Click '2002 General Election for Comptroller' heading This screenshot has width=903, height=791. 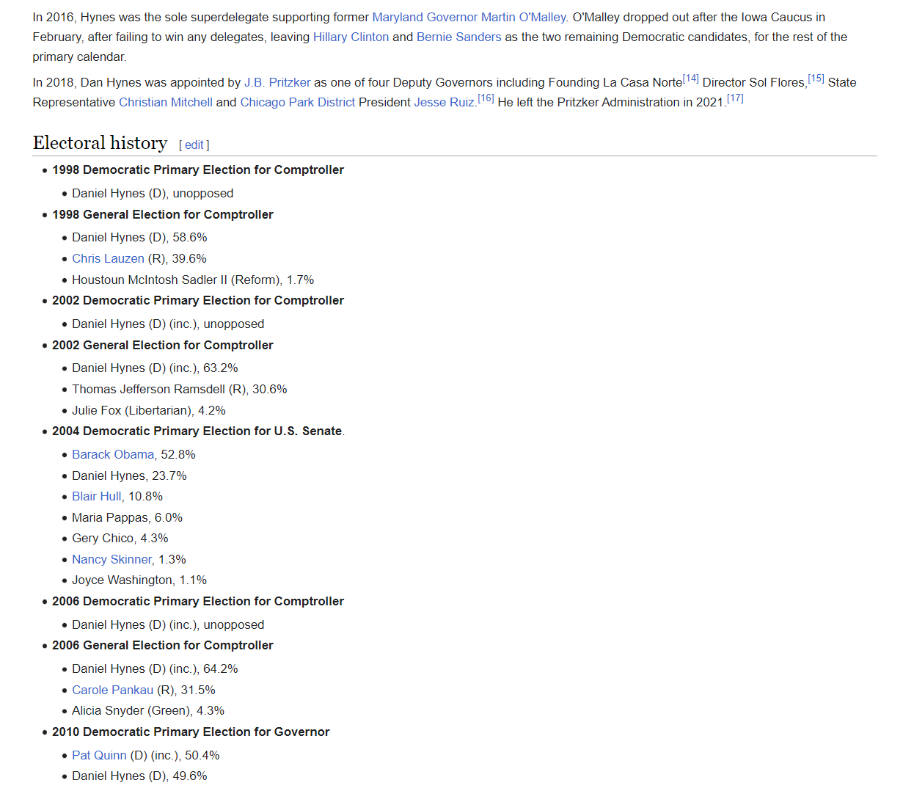[163, 345]
